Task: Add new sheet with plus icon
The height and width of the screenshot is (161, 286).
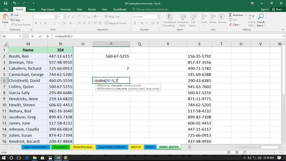Action: 189,147
